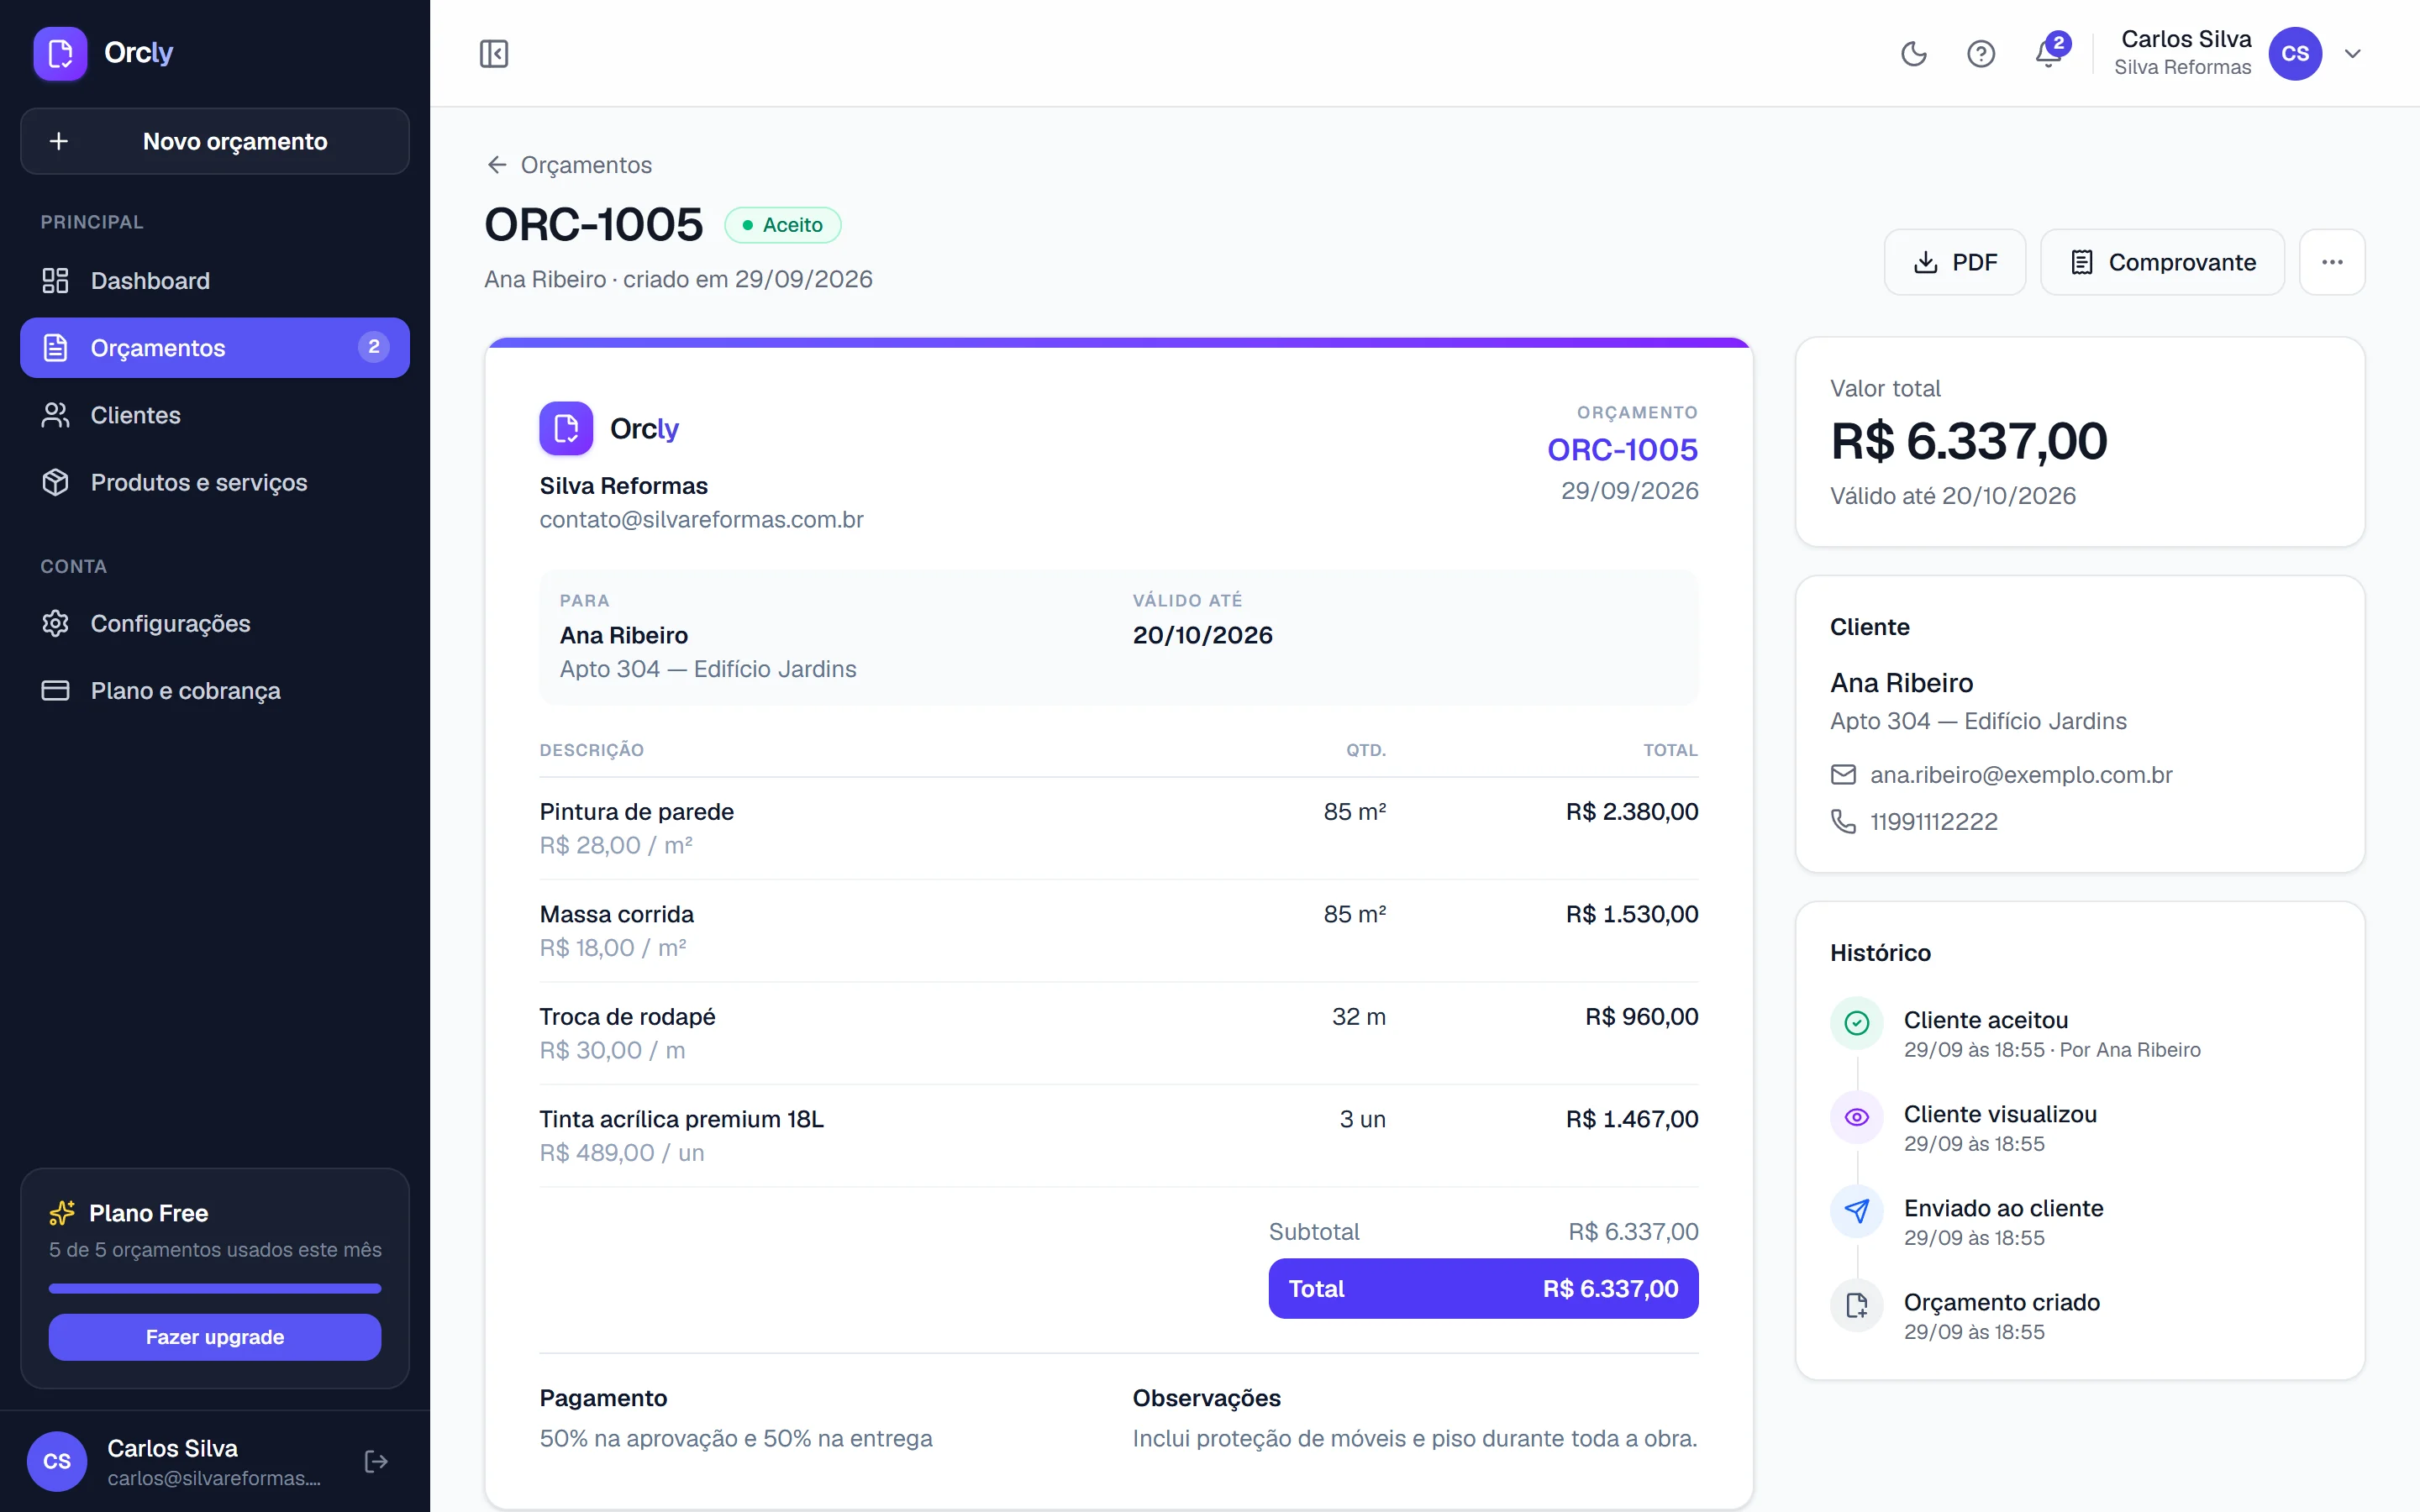2420x1512 pixels.
Task: Click the 3 un quantity cell
Action: click(x=1362, y=1119)
